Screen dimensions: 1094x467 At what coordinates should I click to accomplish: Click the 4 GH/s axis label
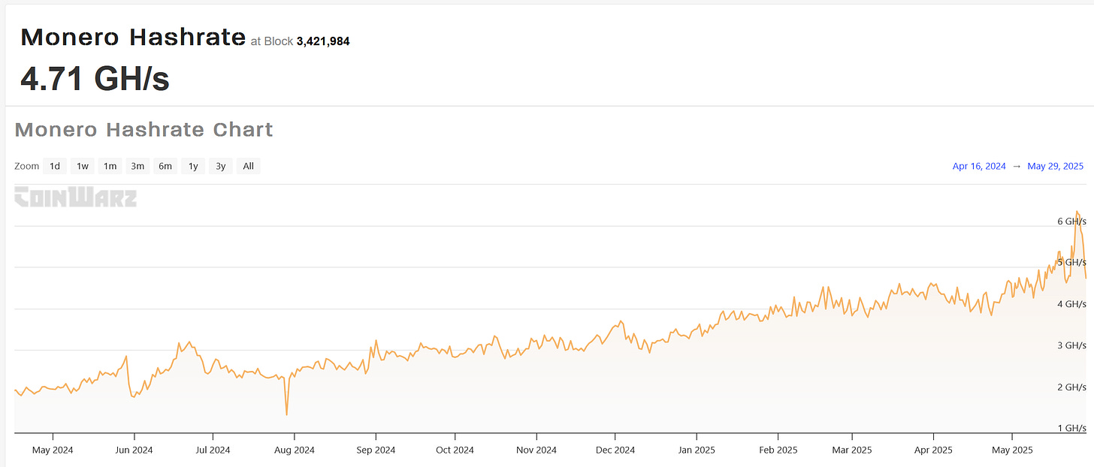tap(1072, 304)
